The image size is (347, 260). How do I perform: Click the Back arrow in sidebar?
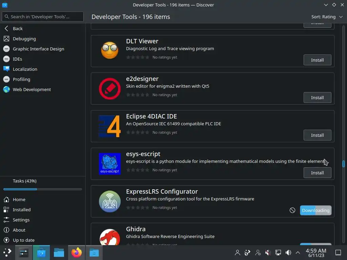click(x=6, y=28)
